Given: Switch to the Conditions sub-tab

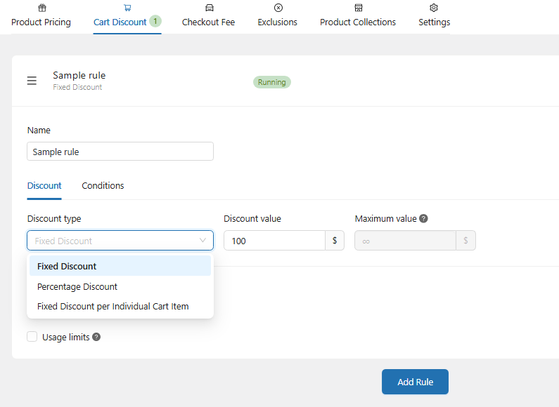Looking at the screenshot, I should click(x=103, y=186).
